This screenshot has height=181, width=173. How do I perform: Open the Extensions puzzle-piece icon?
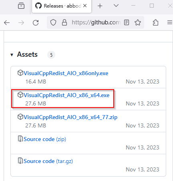[x=155, y=22]
